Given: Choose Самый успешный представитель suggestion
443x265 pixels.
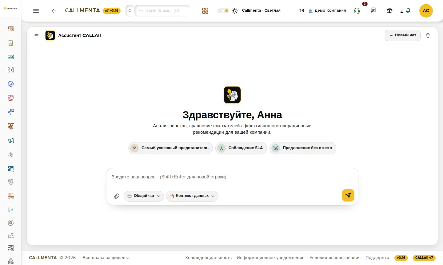Looking at the screenshot, I should click(x=170, y=148).
